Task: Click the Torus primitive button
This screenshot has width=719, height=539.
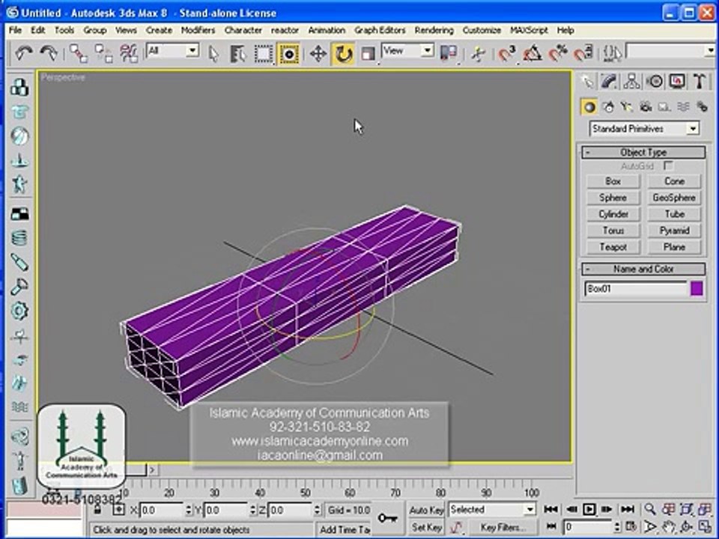Action: click(x=613, y=231)
